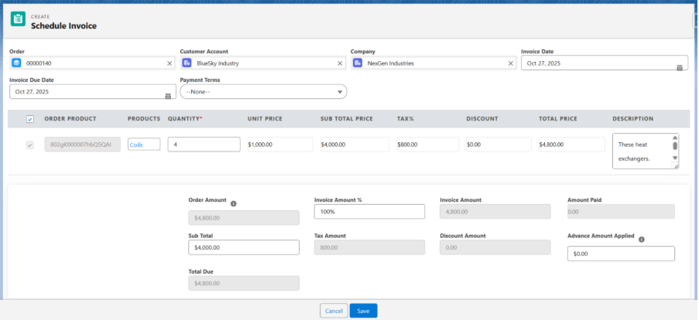Click the Order Amount info icon
Viewport: 699px width, 320px height.
234,204
